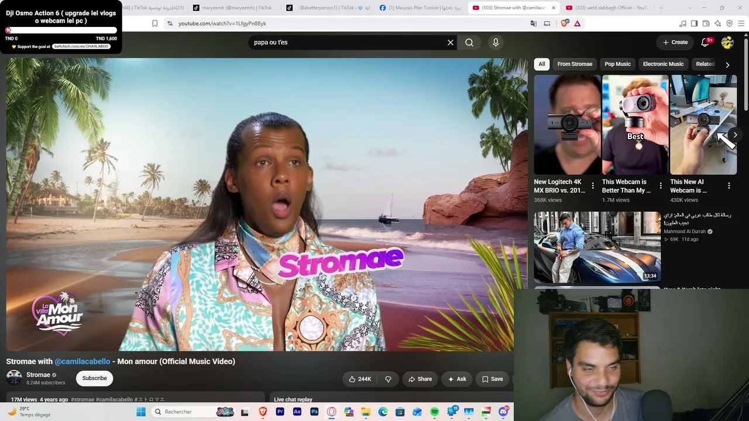The image size is (749, 421).
Task: Click the YouTube URL in address bar
Action: [x=222, y=23]
